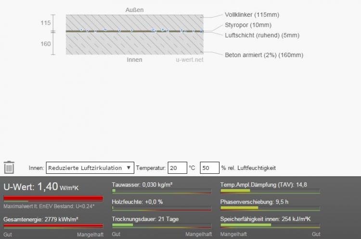Click the Holzfeuchte indicator bar
This screenshot has width=361, height=239.
coord(161,208)
